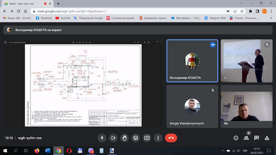Open Gmail Вхідні bookmark
Screen dimensions: 276x155
coord(18,18)
